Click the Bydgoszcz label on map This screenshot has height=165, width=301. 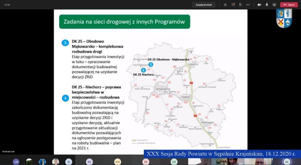[x=163, y=89]
